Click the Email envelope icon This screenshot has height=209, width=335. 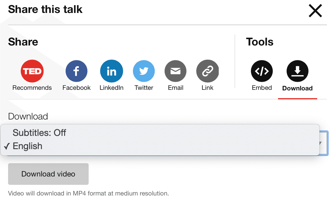176,71
